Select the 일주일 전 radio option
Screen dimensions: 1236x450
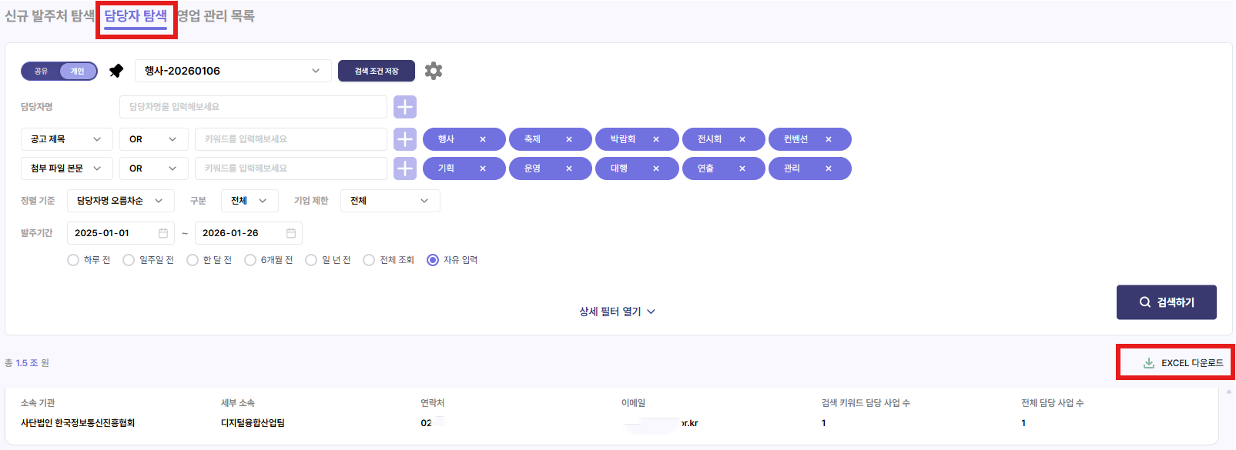click(129, 260)
